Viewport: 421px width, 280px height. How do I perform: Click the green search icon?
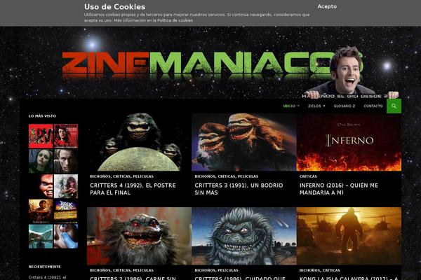coord(394,106)
